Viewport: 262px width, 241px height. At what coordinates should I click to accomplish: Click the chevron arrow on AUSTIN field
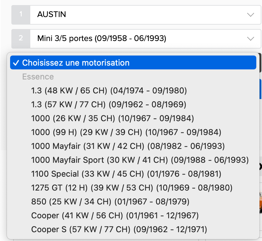point(251,15)
